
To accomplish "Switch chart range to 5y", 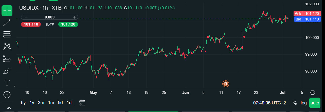I will 23,103.
